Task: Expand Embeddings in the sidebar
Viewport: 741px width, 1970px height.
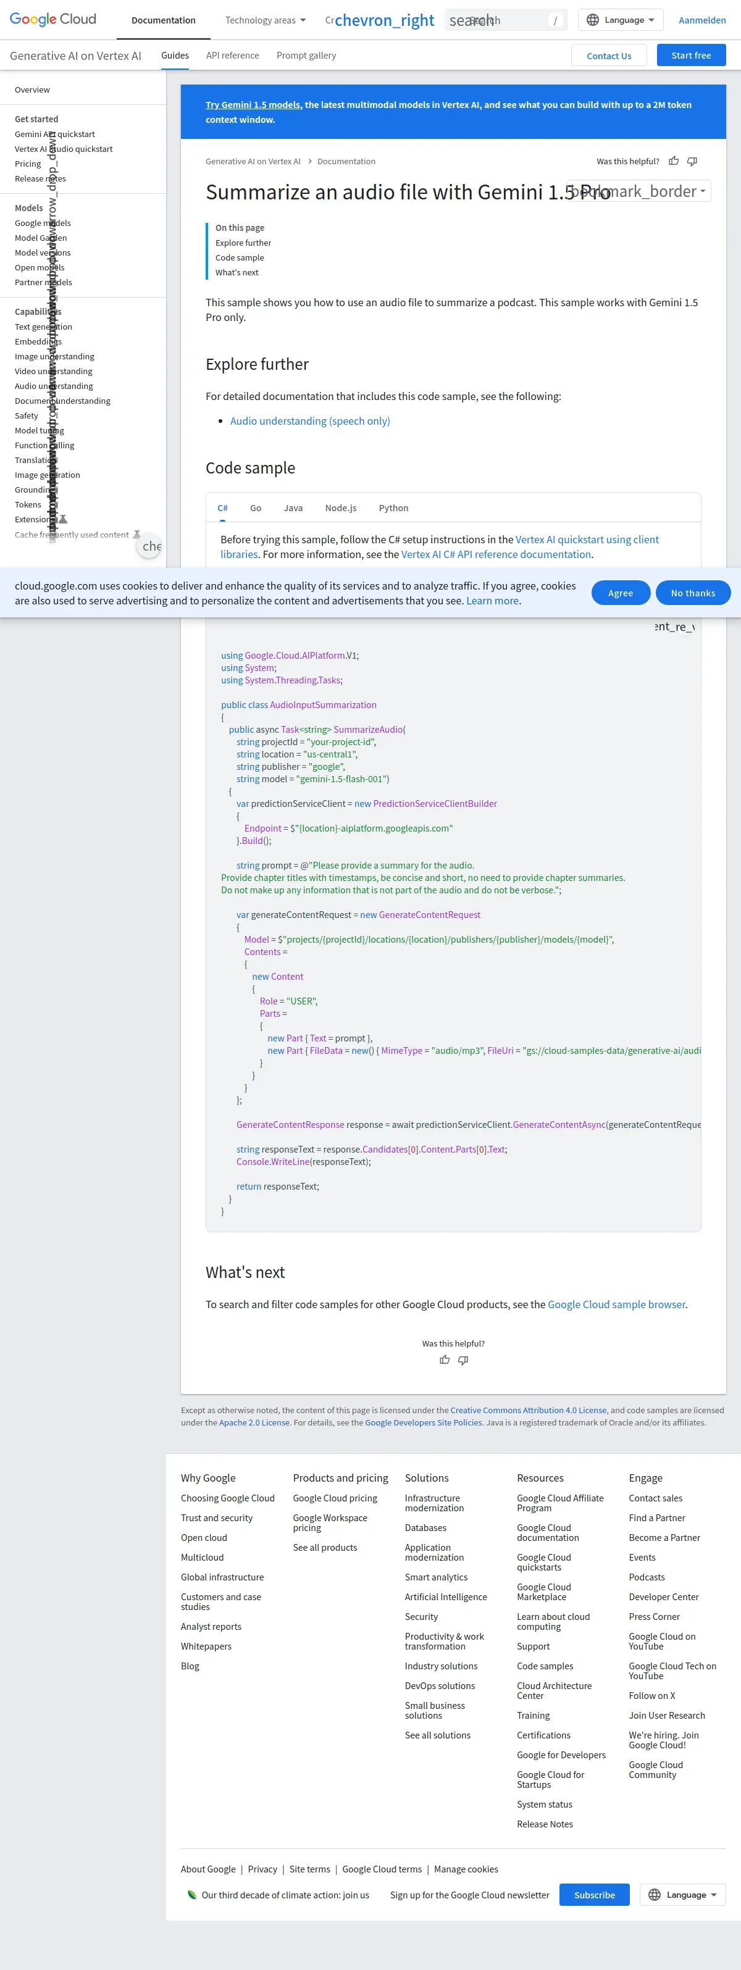Action: [x=38, y=342]
